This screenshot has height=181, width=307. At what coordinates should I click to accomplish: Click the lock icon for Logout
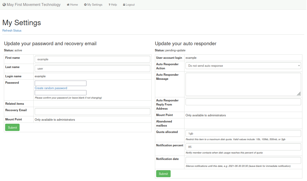(x=124, y=5)
